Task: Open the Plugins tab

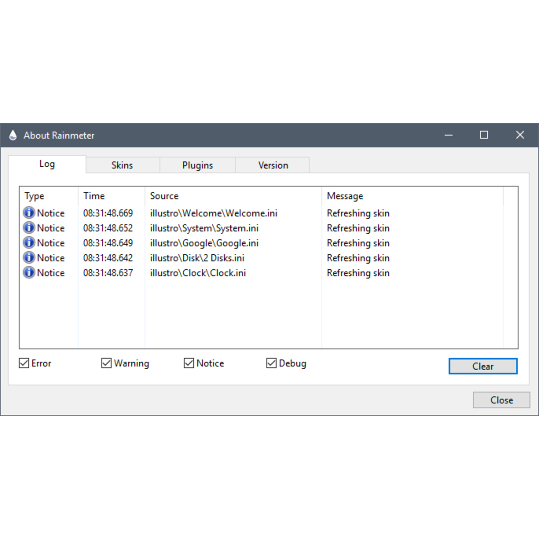Action: (x=197, y=165)
